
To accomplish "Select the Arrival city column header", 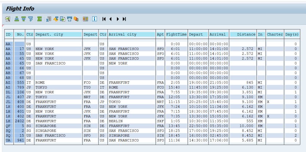I will (132, 34).
